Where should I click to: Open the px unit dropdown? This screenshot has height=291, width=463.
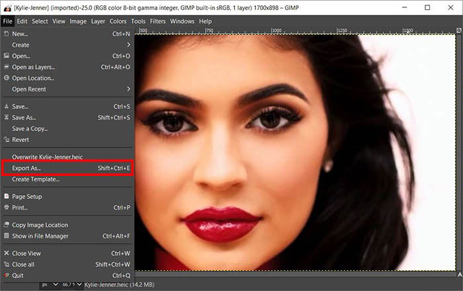click(x=50, y=285)
